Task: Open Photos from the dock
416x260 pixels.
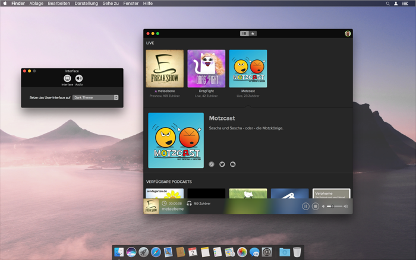Action: pos(242,252)
